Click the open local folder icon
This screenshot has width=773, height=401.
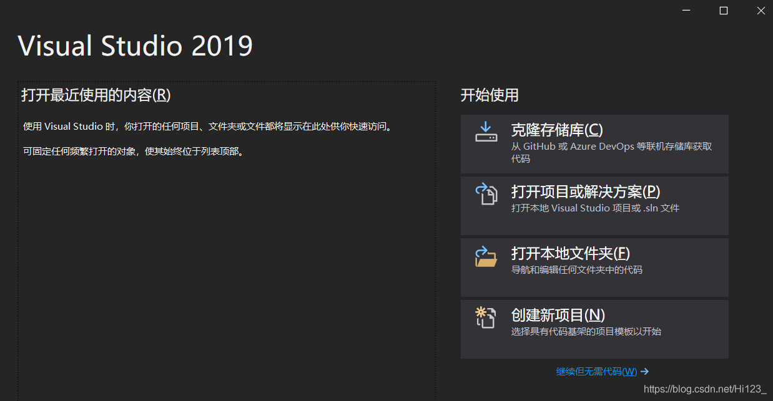click(486, 256)
